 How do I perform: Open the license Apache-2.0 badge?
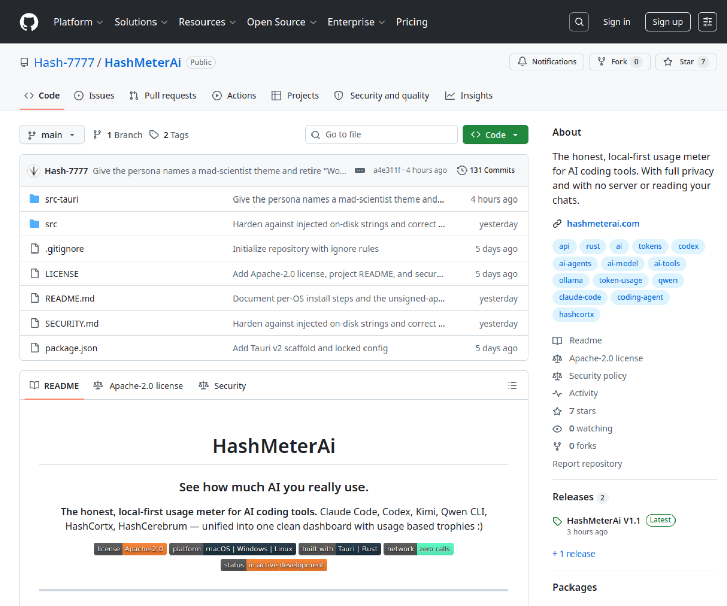click(x=130, y=549)
